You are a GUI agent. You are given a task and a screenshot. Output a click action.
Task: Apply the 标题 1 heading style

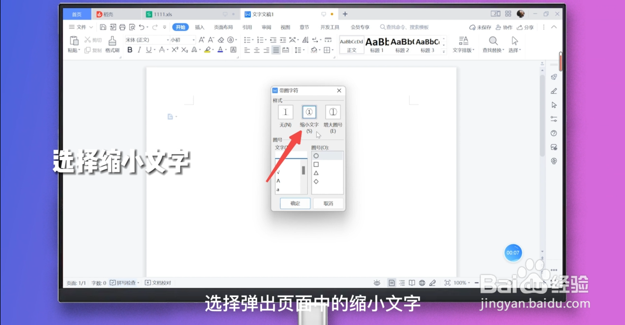coord(377,44)
